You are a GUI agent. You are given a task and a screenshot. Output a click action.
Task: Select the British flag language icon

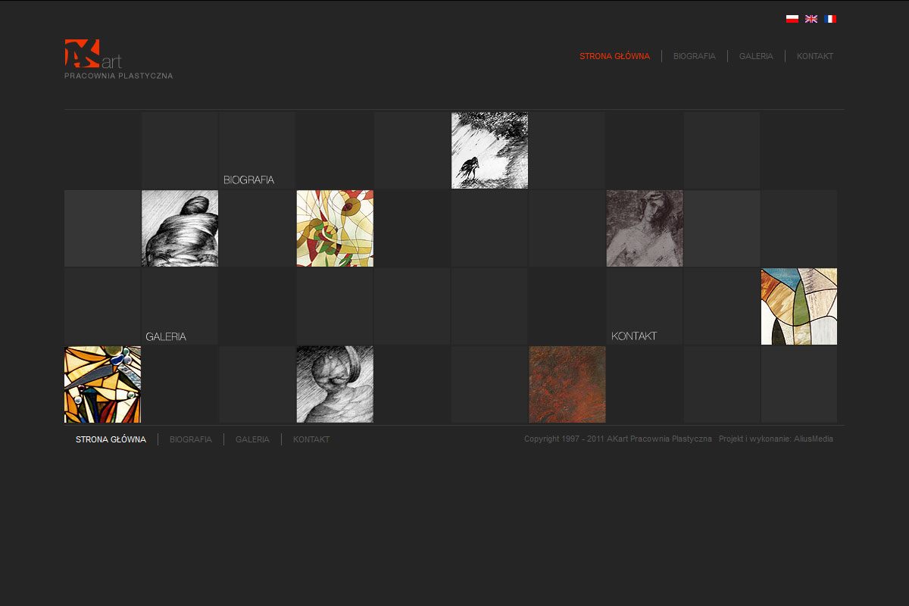tap(811, 19)
